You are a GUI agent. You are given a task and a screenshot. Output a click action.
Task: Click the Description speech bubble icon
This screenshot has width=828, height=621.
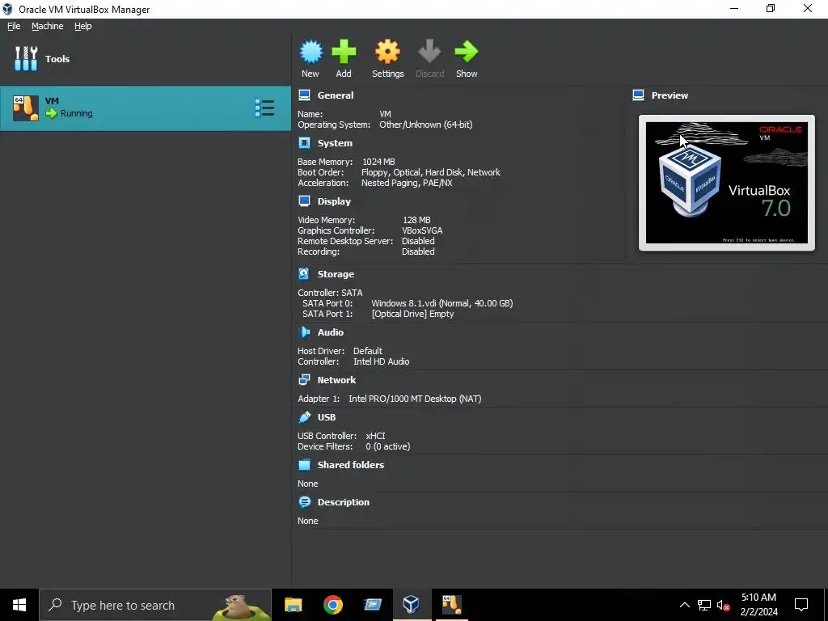pos(304,501)
